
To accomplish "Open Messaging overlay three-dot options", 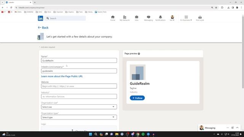I will click(x=228, y=128).
